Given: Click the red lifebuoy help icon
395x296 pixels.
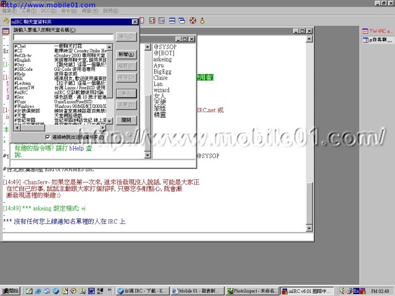Looking at the screenshot, I should point(193,20).
